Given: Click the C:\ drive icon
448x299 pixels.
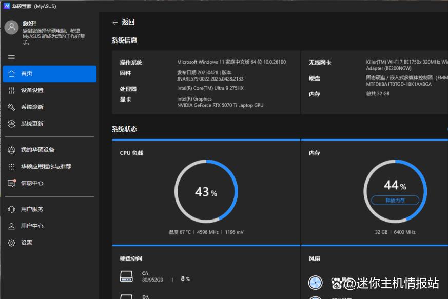Looking at the screenshot, I should [126, 276].
